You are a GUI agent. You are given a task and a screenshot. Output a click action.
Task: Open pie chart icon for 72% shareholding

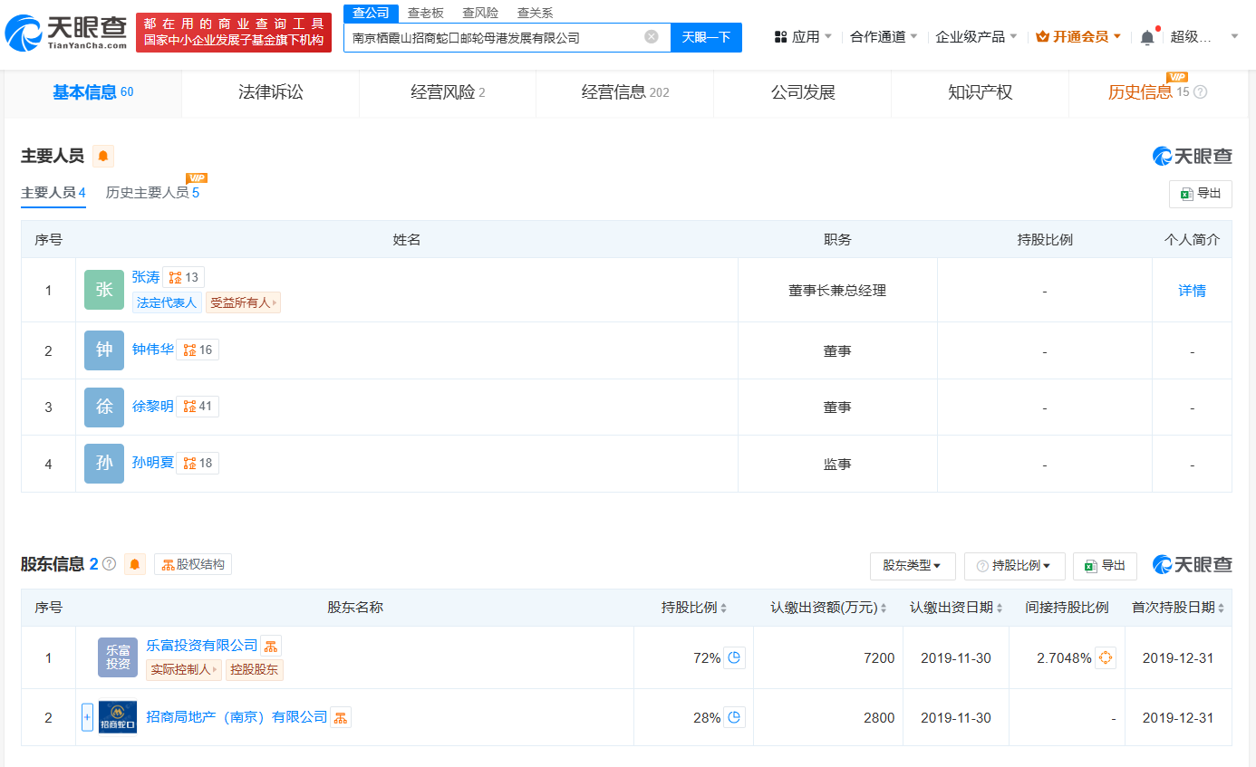[735, 658]
